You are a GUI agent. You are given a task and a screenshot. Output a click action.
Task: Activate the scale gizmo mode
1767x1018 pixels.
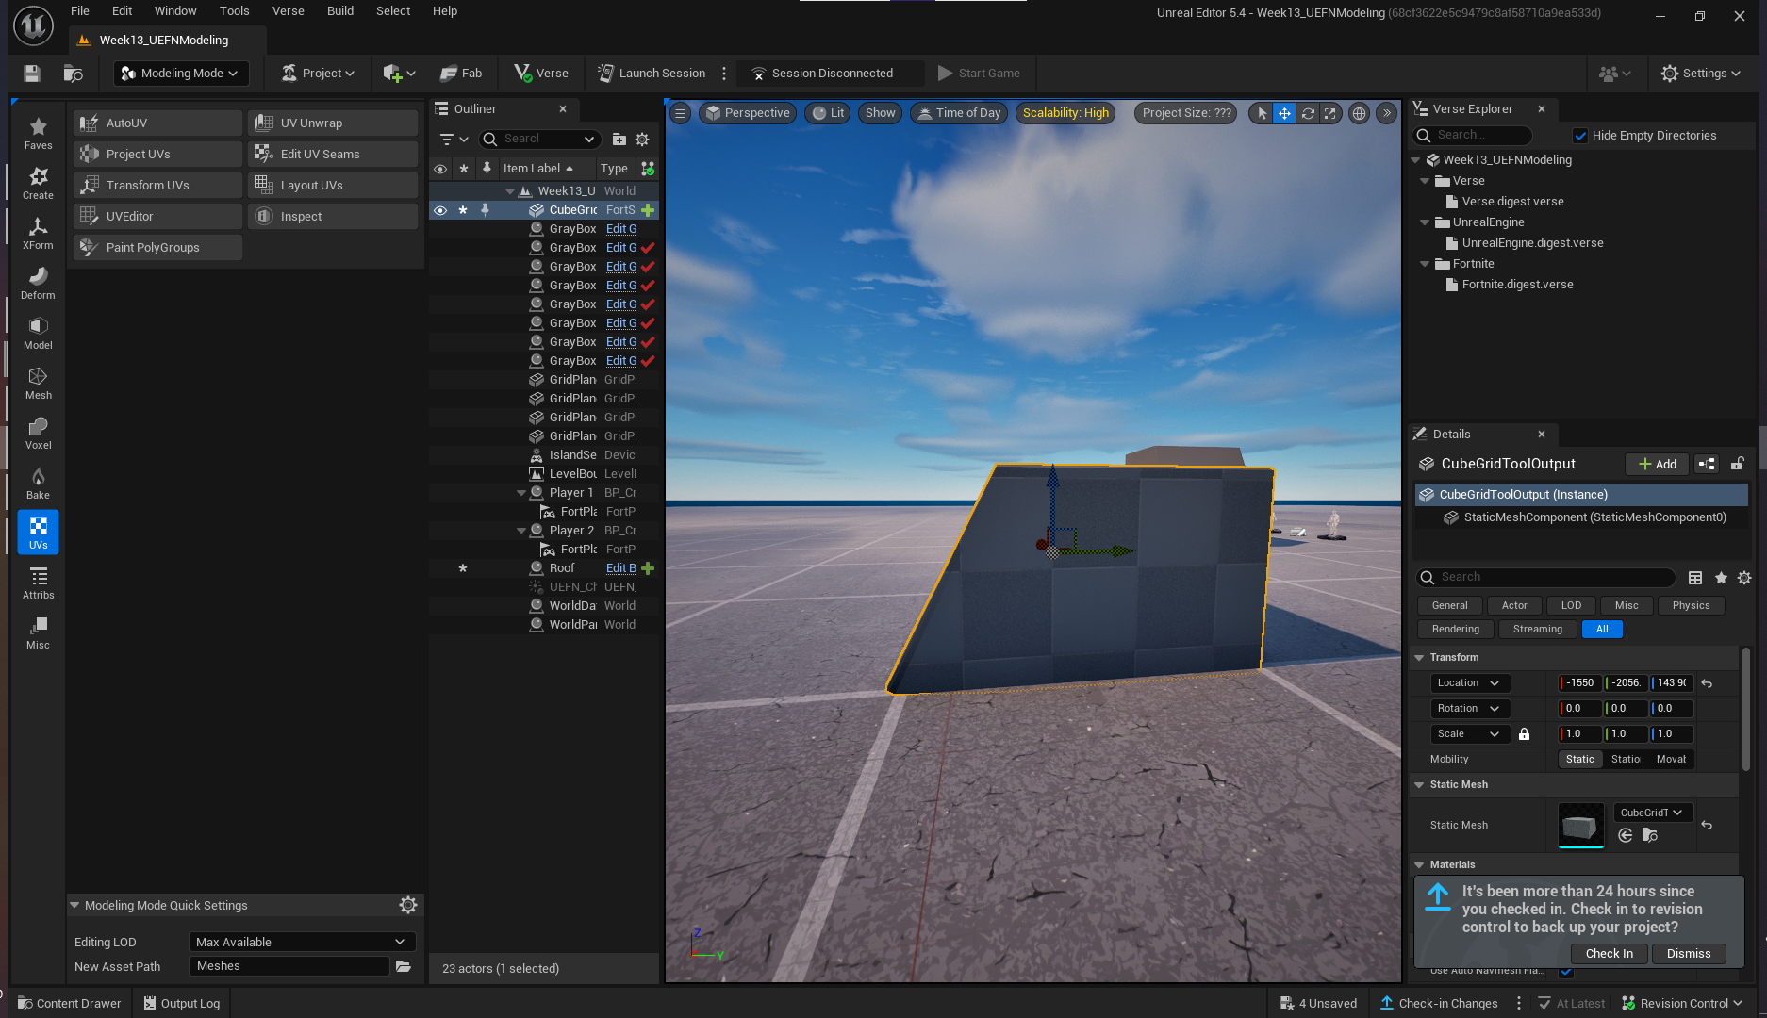pyautogui.click(x=1329, y=113)
